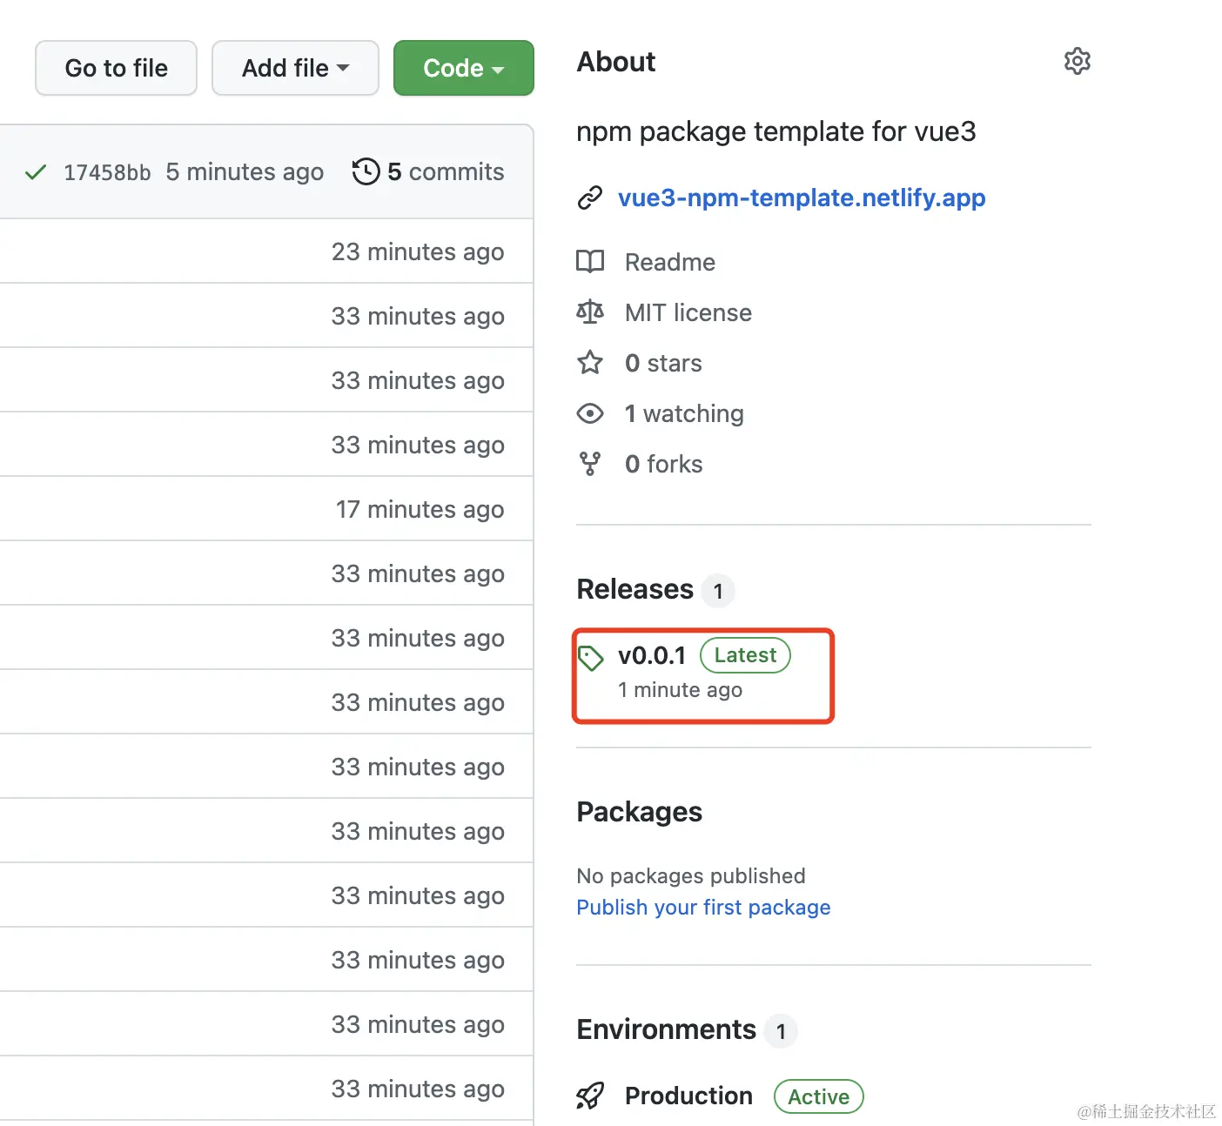Click the Go to file button

click(116, 68)
